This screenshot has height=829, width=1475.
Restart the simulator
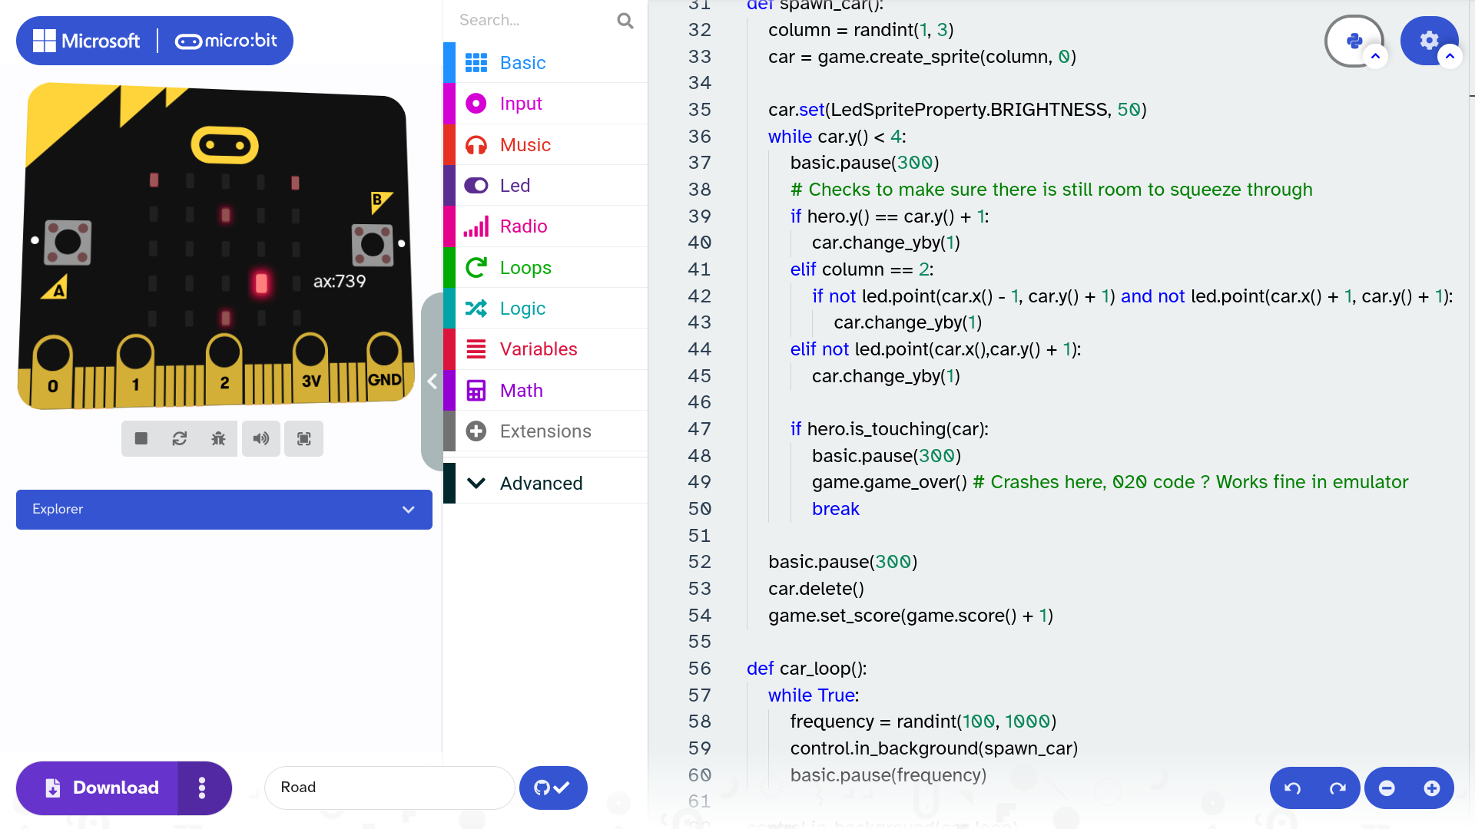click(180, 438)
